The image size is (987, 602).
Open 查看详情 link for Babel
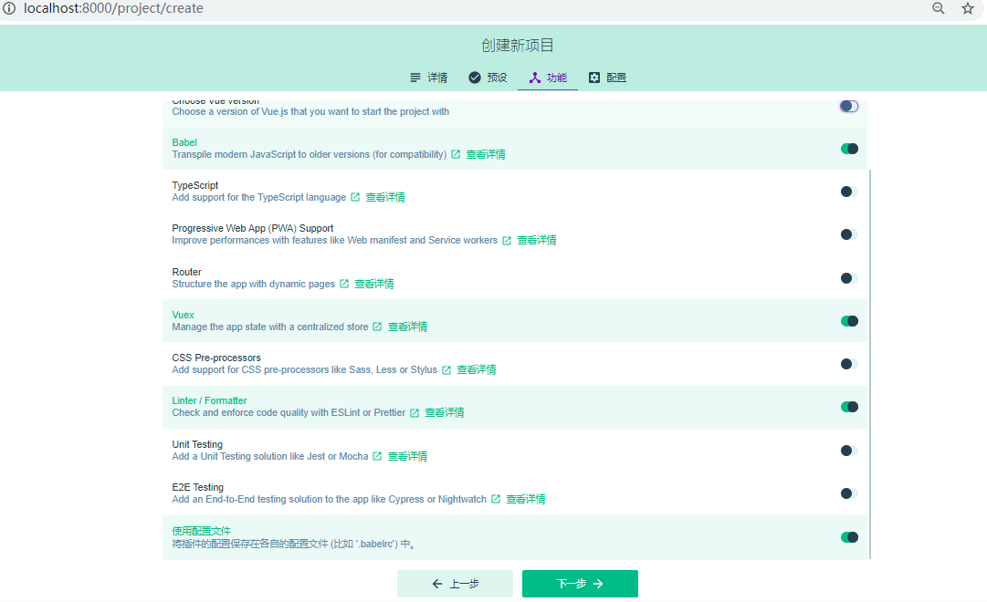486,154
